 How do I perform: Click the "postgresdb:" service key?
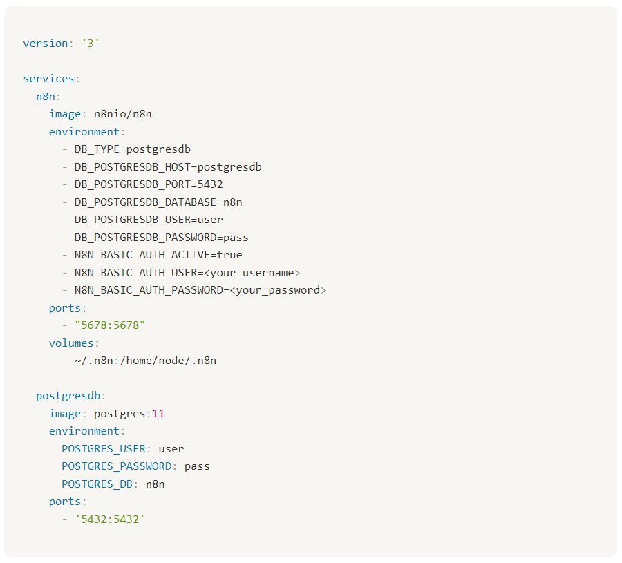coord(71,396)
